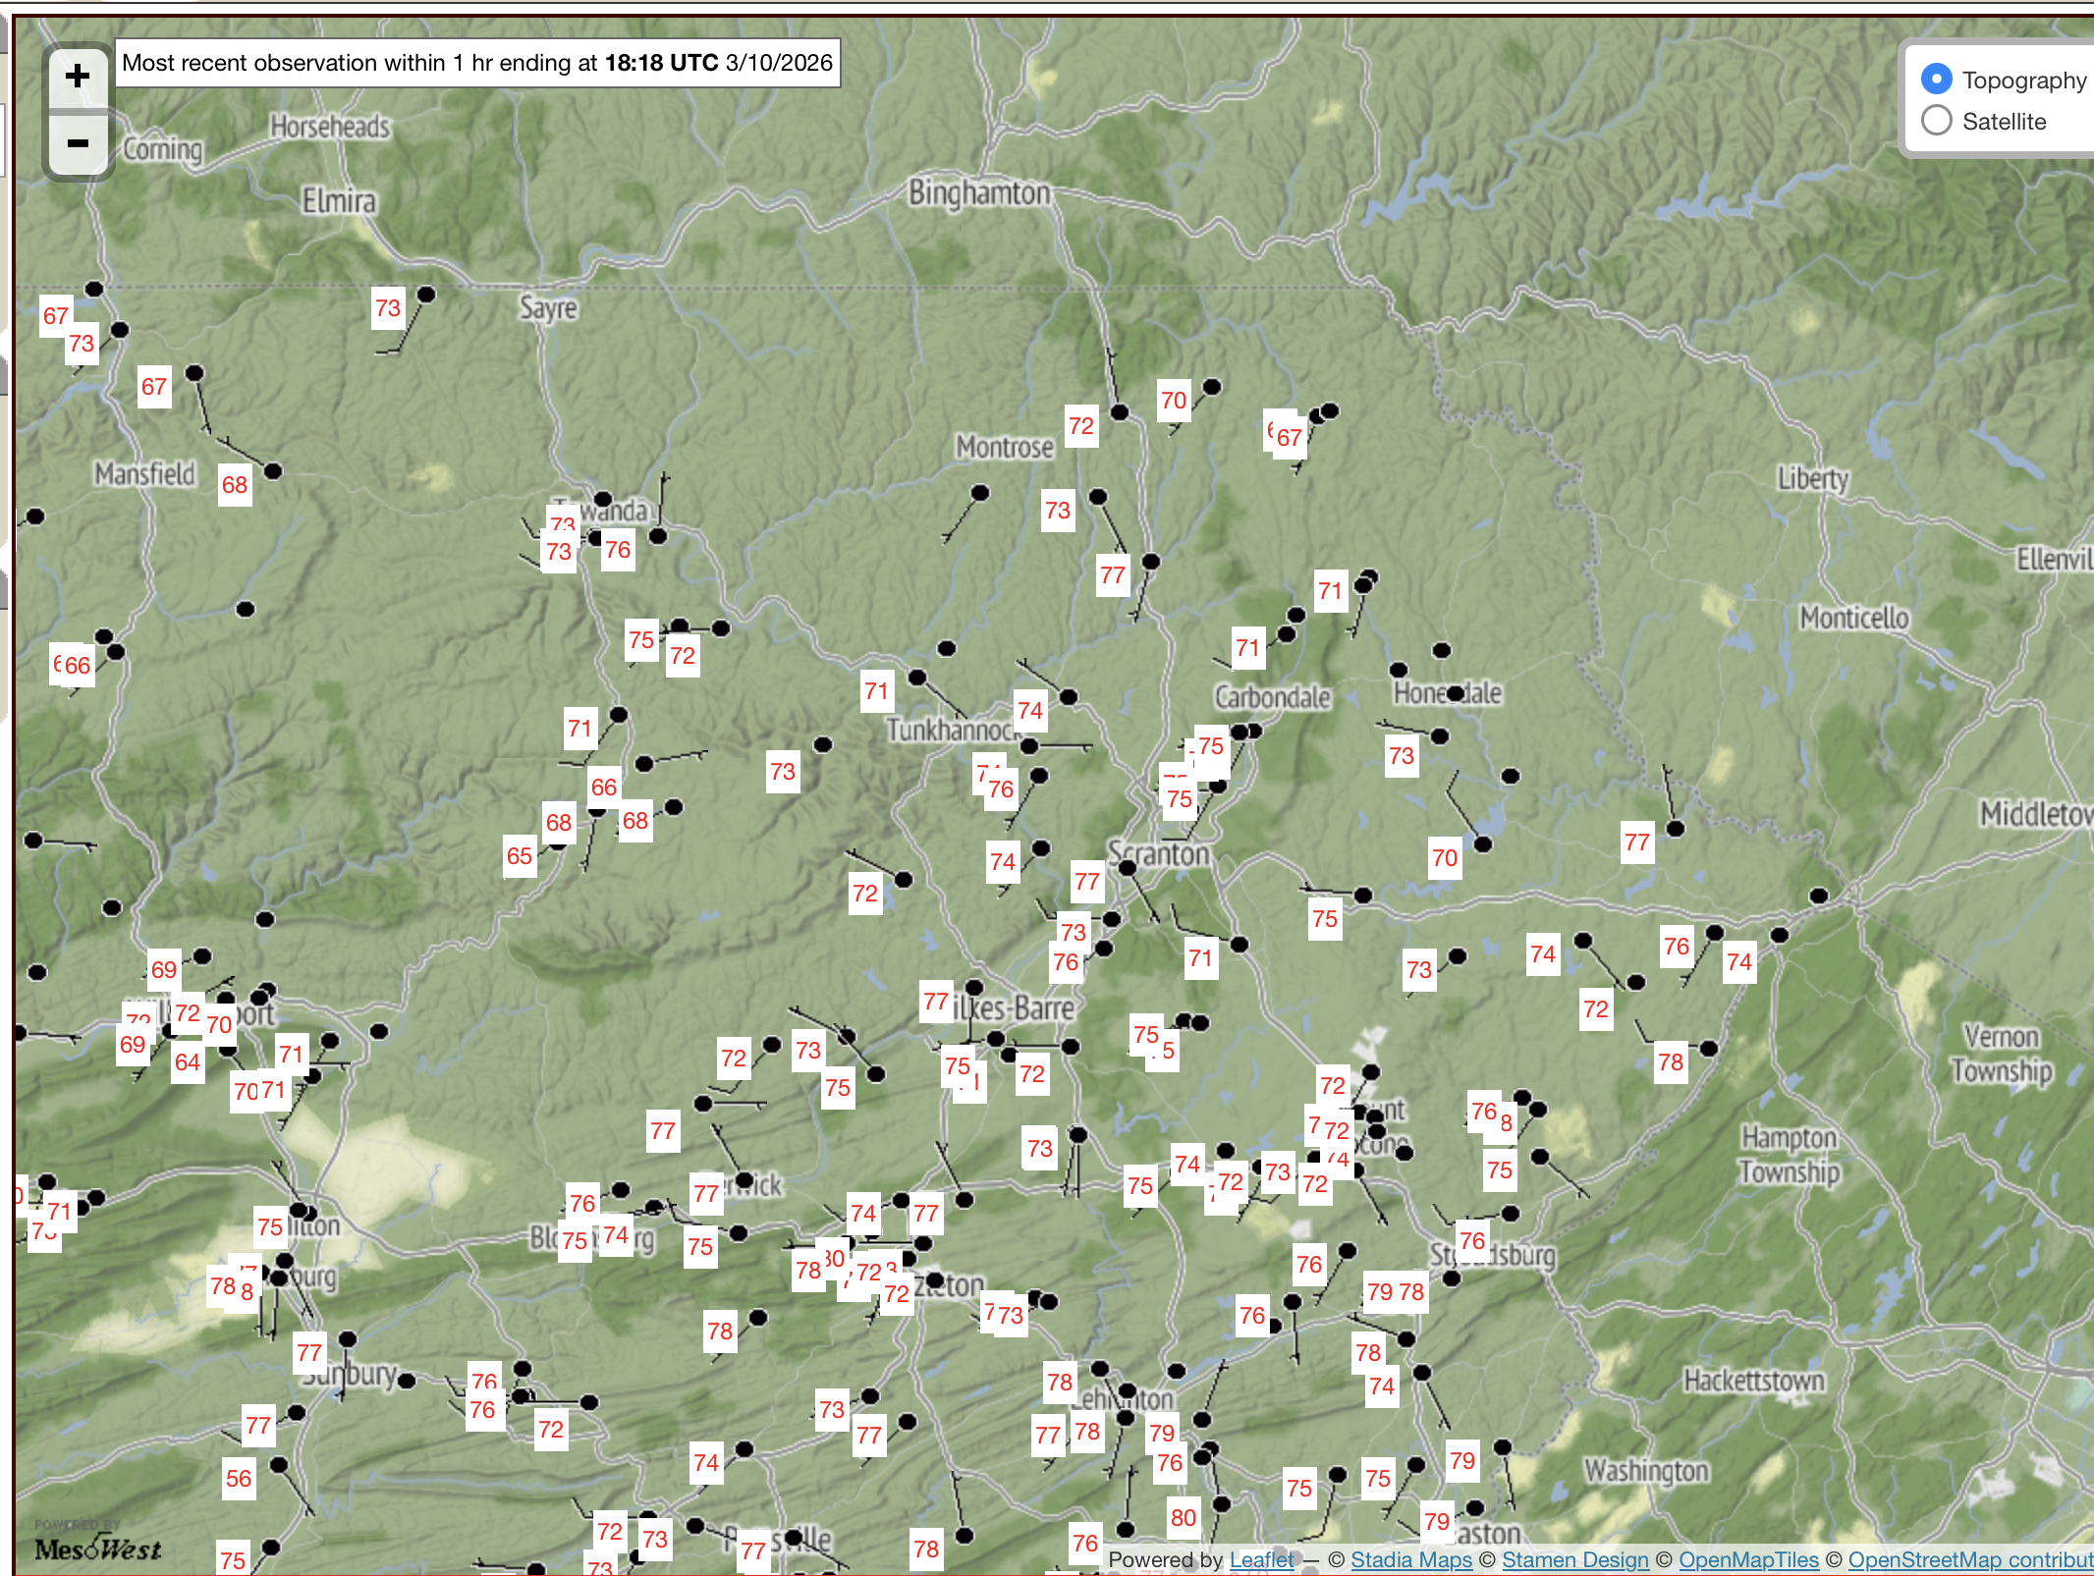Image resolution: width=2094 pixels, height=1576 pixels.
Task: Click the 80 degree station marker
Action: pos(1184,1518)
